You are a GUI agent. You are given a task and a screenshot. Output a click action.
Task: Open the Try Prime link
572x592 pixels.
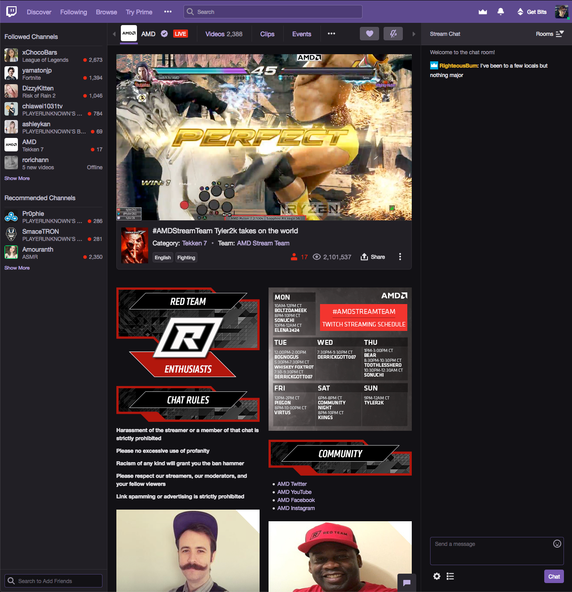click(x=139, y=12)
